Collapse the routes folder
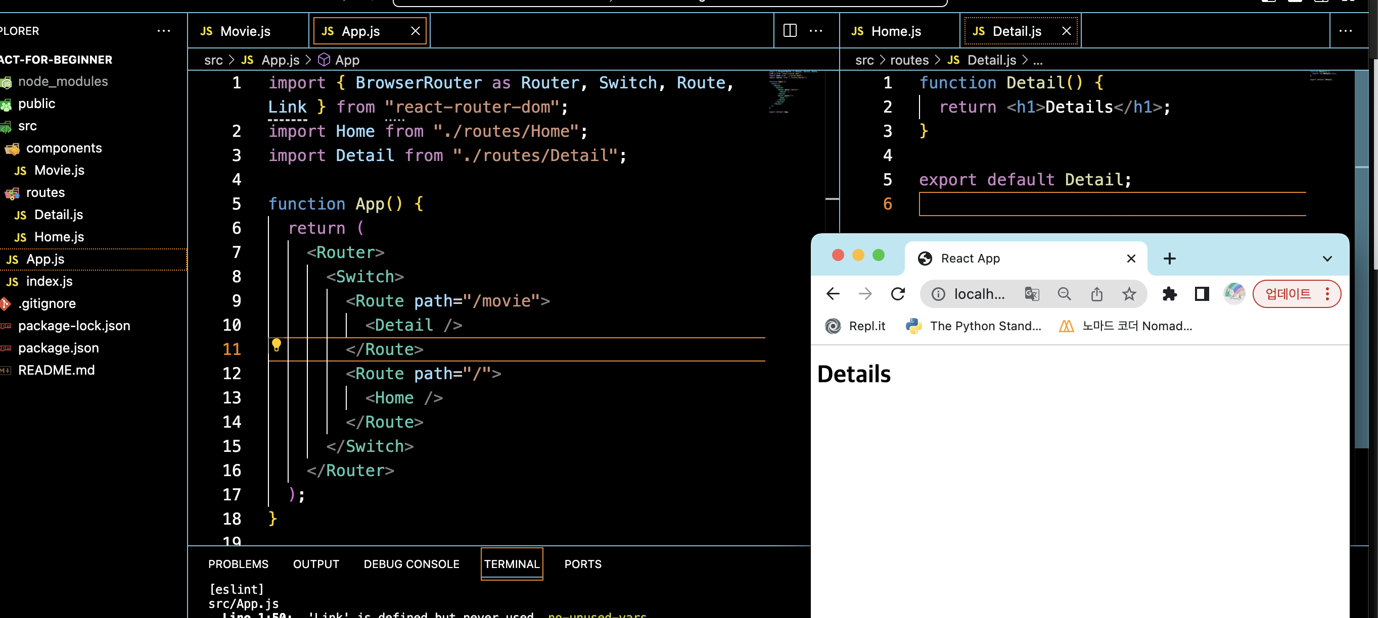This screenshot has height=618, width=1378. click(45, 192)
